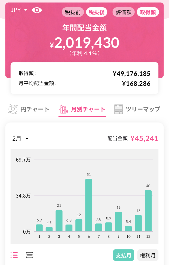Toggle the eye icon to hide amounts
Screen dimensions: 169x265
(x=37, y=10)
